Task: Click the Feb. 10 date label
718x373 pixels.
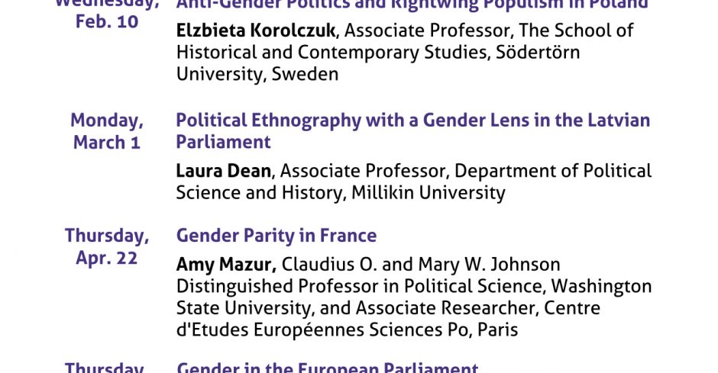Action: coord(107,22)
